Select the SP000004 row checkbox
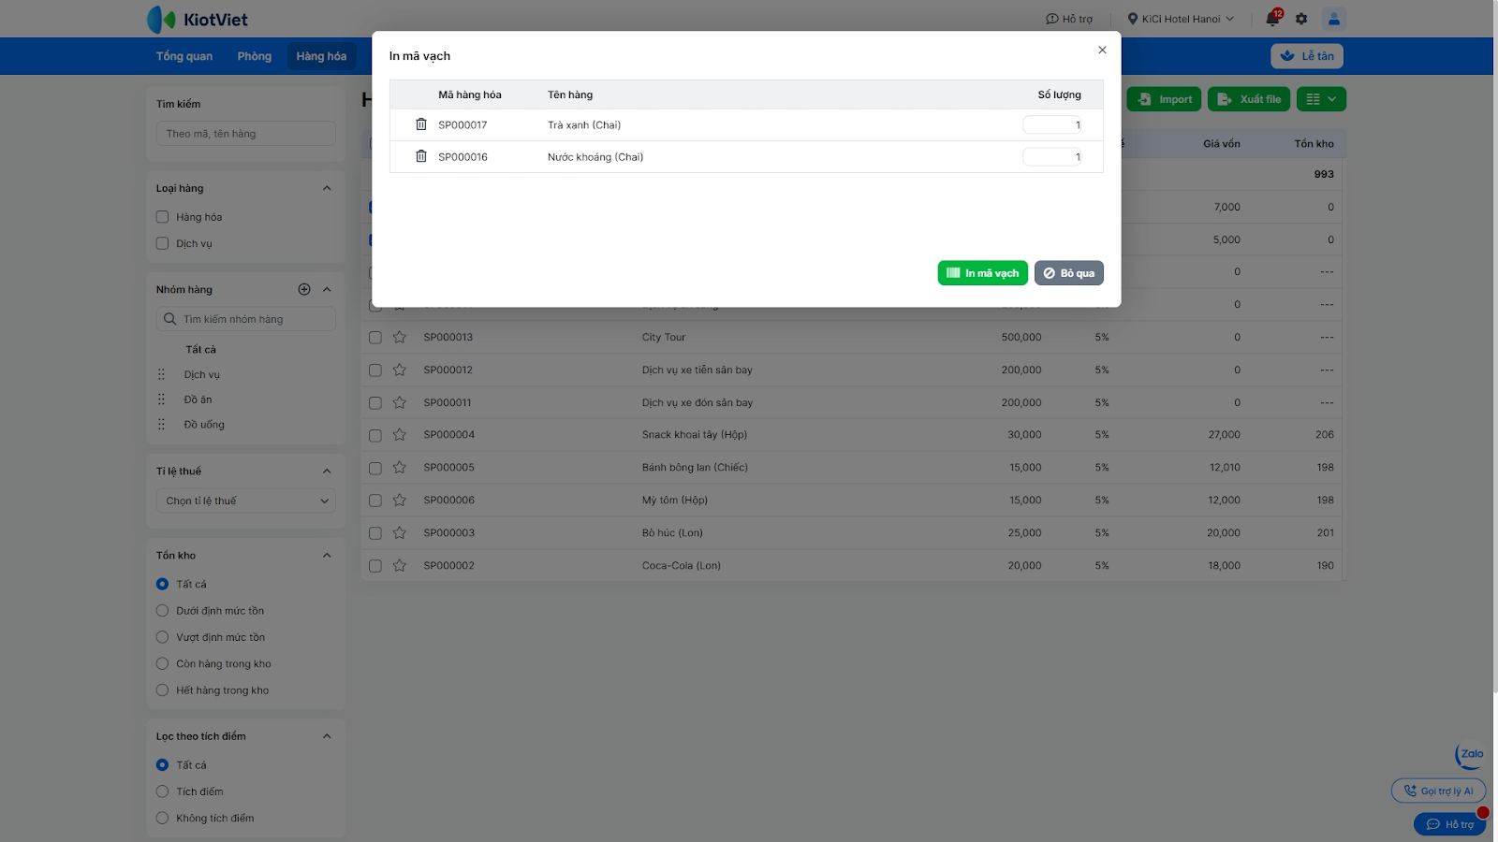The height and width of the screenshot is (842, 1498). click(375, 435)
